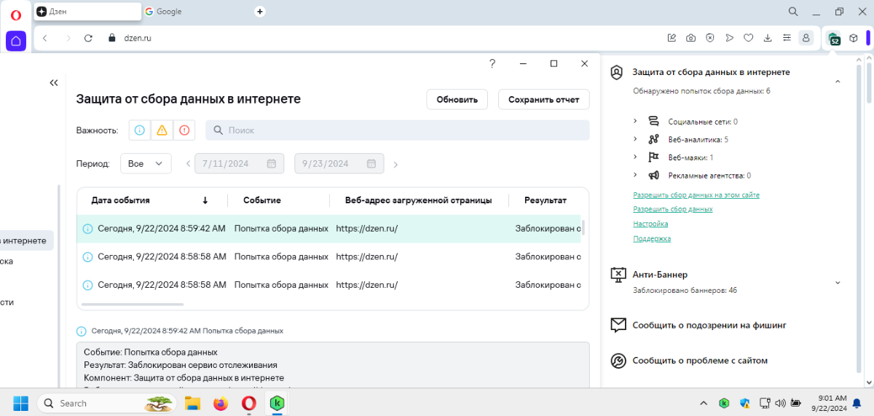Sort by Дата события column header
The height and width of the screenshot is (416, 874).
coord(151,200)
